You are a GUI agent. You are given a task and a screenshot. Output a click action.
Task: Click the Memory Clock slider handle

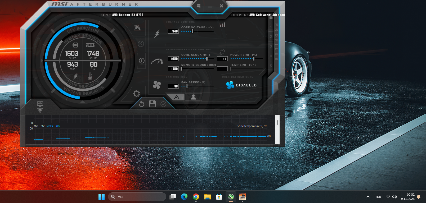click(x=181, y=69)
